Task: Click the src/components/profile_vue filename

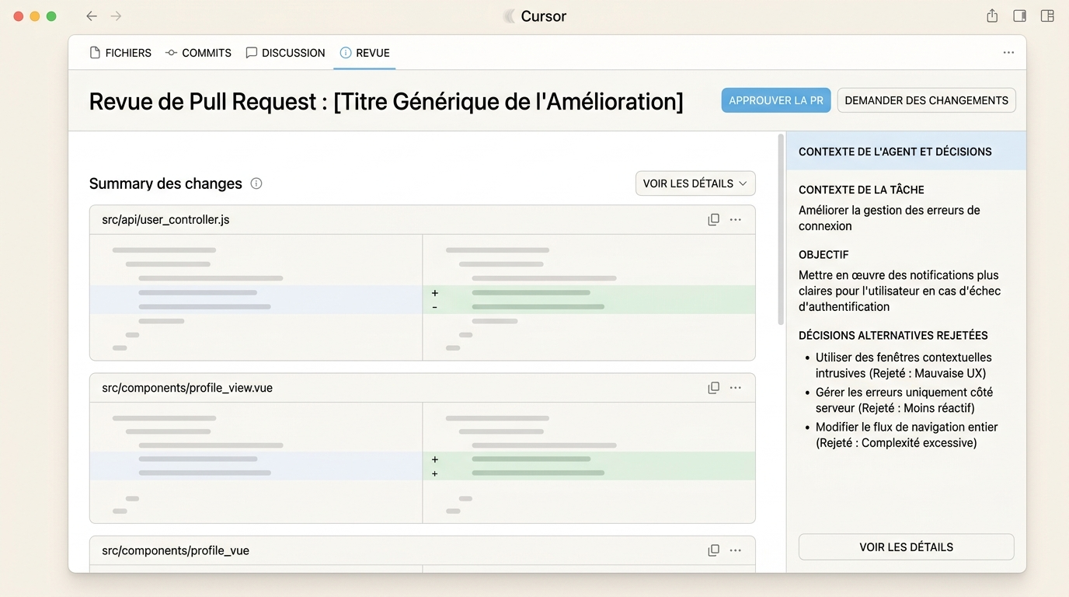Action: (x=176, y=550)
